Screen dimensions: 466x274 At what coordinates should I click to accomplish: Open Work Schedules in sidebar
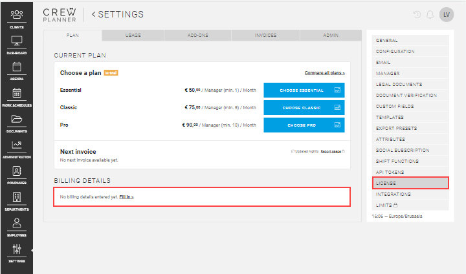pyautogui.click(x=17, y=94)
